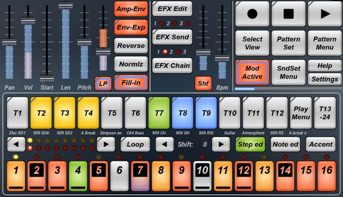343x197 pixels.
Task: Go to previous step page arrow
Action: pyautogui.click(x=16, y=144)
